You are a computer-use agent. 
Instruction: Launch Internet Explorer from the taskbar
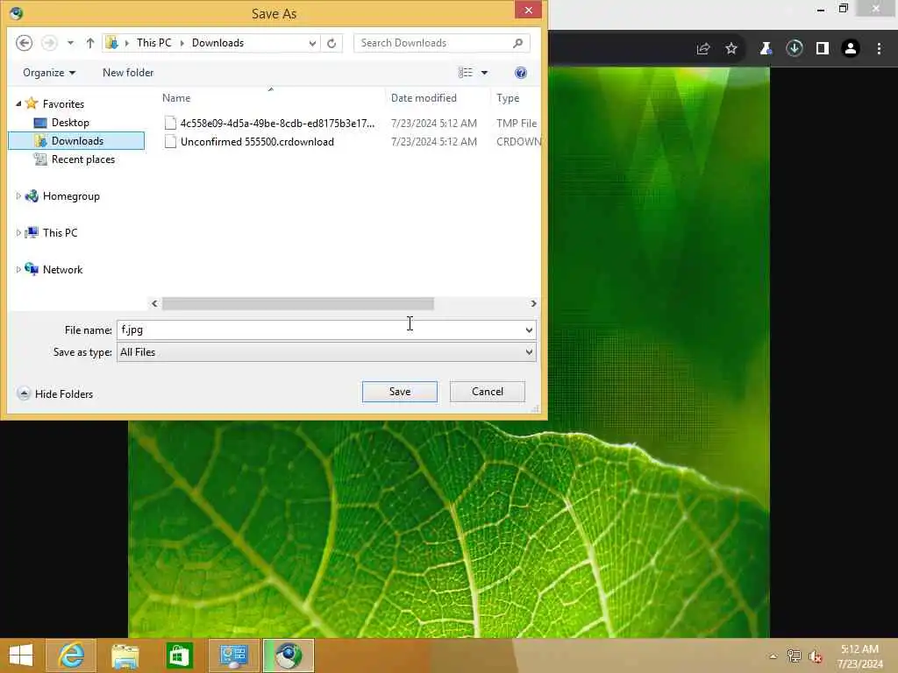(x=70, y=655)
